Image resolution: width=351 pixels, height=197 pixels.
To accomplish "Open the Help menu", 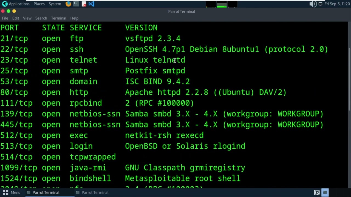I will pyautogui.click(x=74, y=18).
